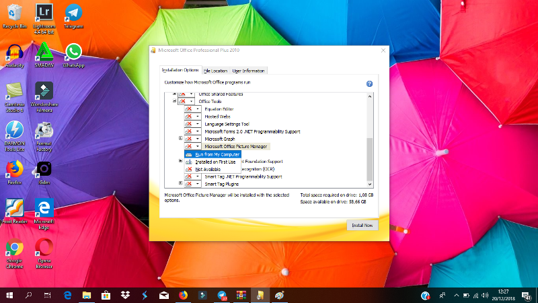Choose Not Available option
The image size is (538, 303).
coord(213,170)
